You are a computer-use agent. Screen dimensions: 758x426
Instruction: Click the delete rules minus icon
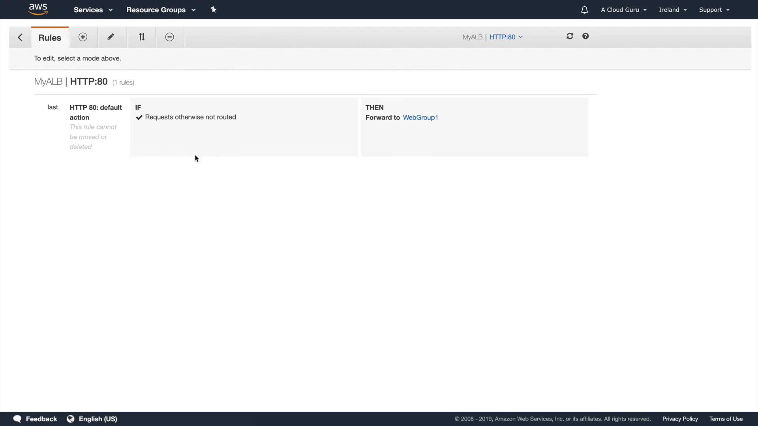coord(169,37)
